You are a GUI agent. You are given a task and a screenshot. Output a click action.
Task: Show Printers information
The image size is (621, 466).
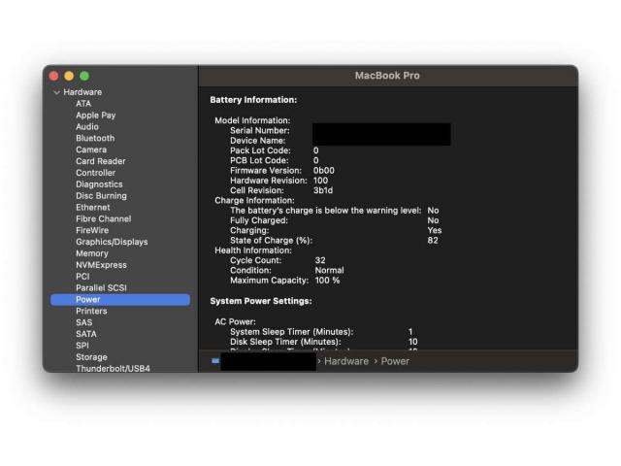pyautogui.click(x=91, y=311)
